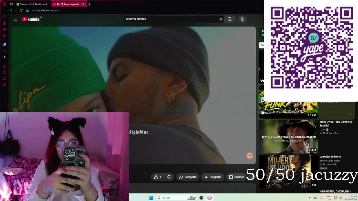
Task: Open the 'Miley Cyrus - The Climb | En Español' title
Action: point(336,124)
